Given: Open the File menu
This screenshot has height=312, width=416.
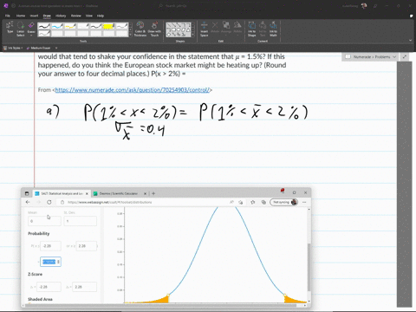Looking at the screenshot, I should (8, 16).
